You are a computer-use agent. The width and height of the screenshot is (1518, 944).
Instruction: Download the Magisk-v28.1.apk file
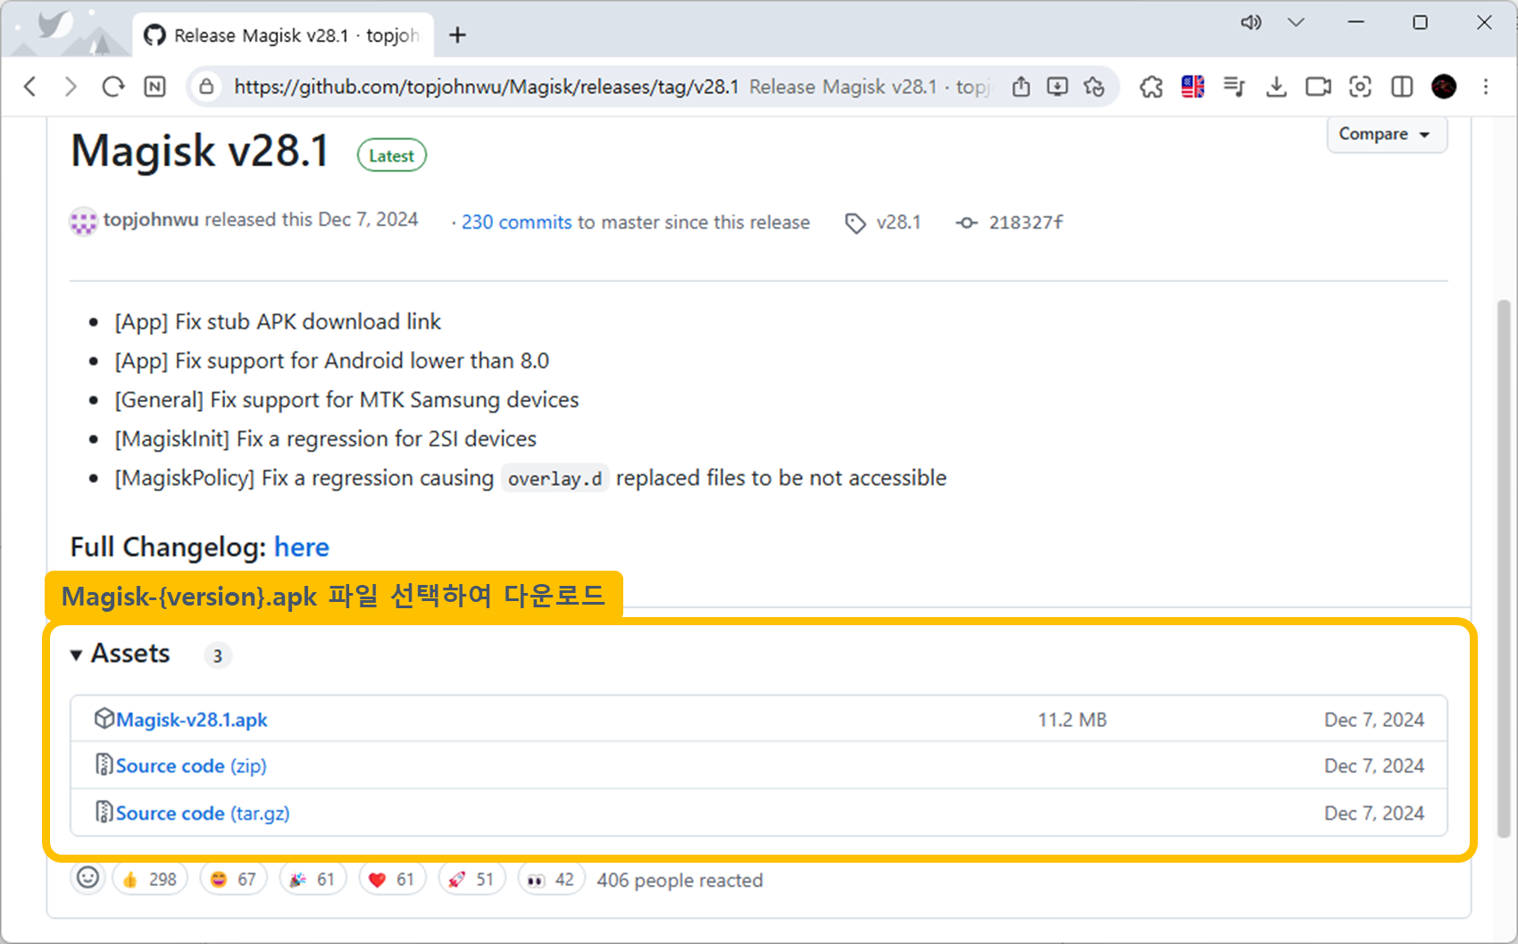point(191,720)
